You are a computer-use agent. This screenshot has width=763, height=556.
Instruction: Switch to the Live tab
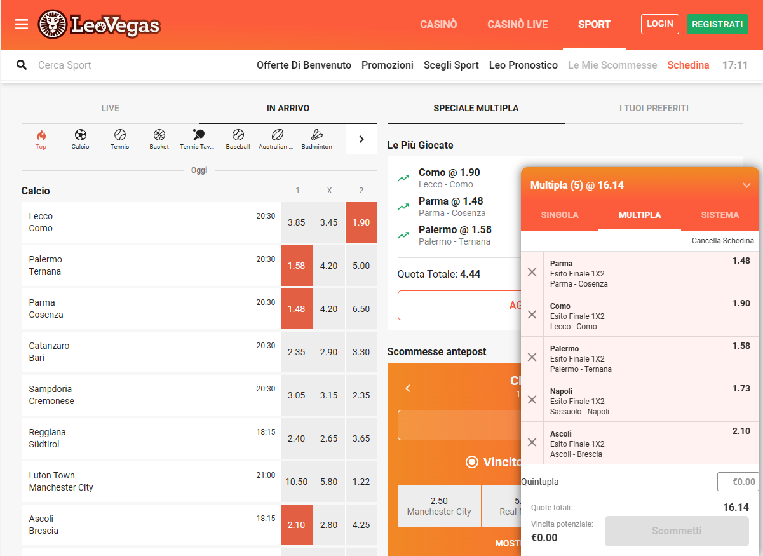(x=111, y=108)
